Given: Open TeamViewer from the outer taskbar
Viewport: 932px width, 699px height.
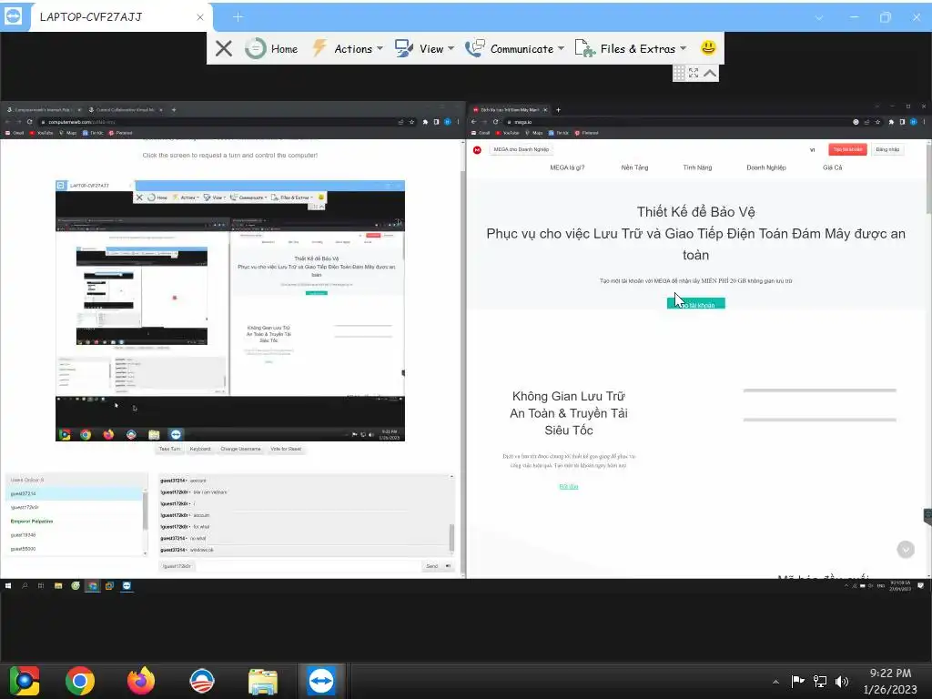Looking at the screenshot, I should click(321, 681).
